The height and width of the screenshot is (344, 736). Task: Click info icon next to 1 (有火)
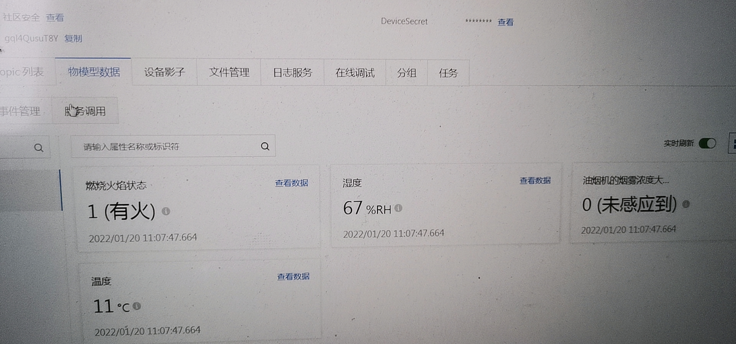coord(166,211)
